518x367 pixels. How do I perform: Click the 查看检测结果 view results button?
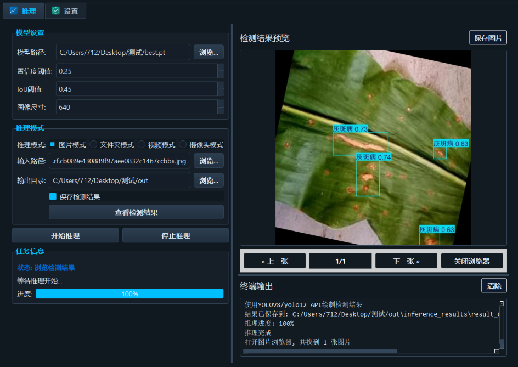point(138,213)
